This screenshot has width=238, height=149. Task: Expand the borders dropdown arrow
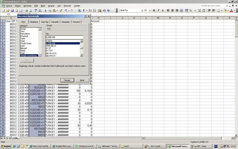(222, 10)
